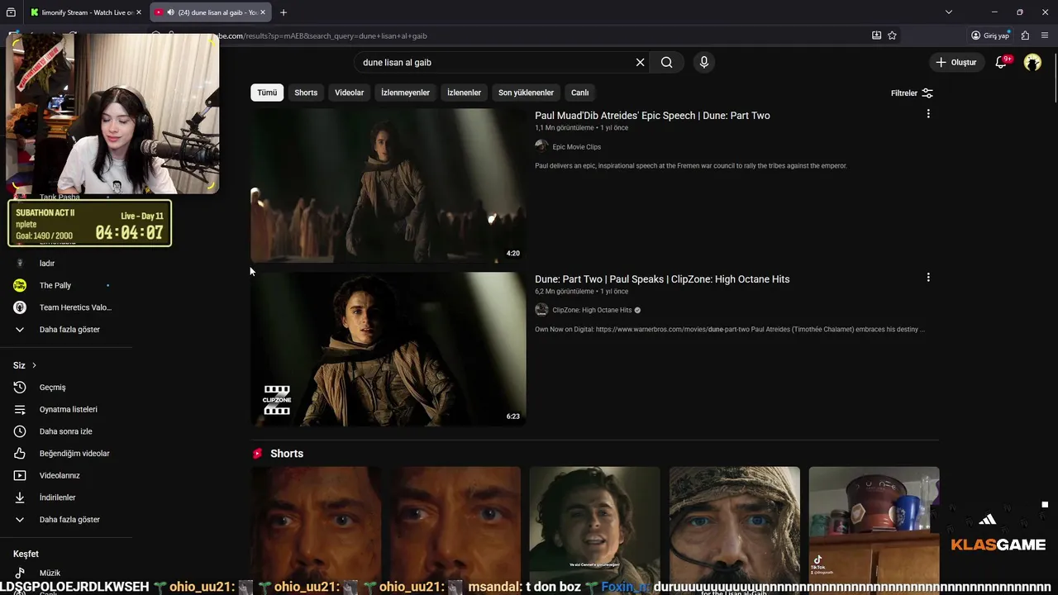Select the İzlenenler filter chip
The width and height of the screenshot is (1058, 595).
464,93
